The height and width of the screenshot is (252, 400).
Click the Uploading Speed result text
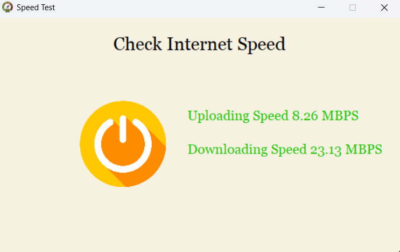[x=273, y=116]
